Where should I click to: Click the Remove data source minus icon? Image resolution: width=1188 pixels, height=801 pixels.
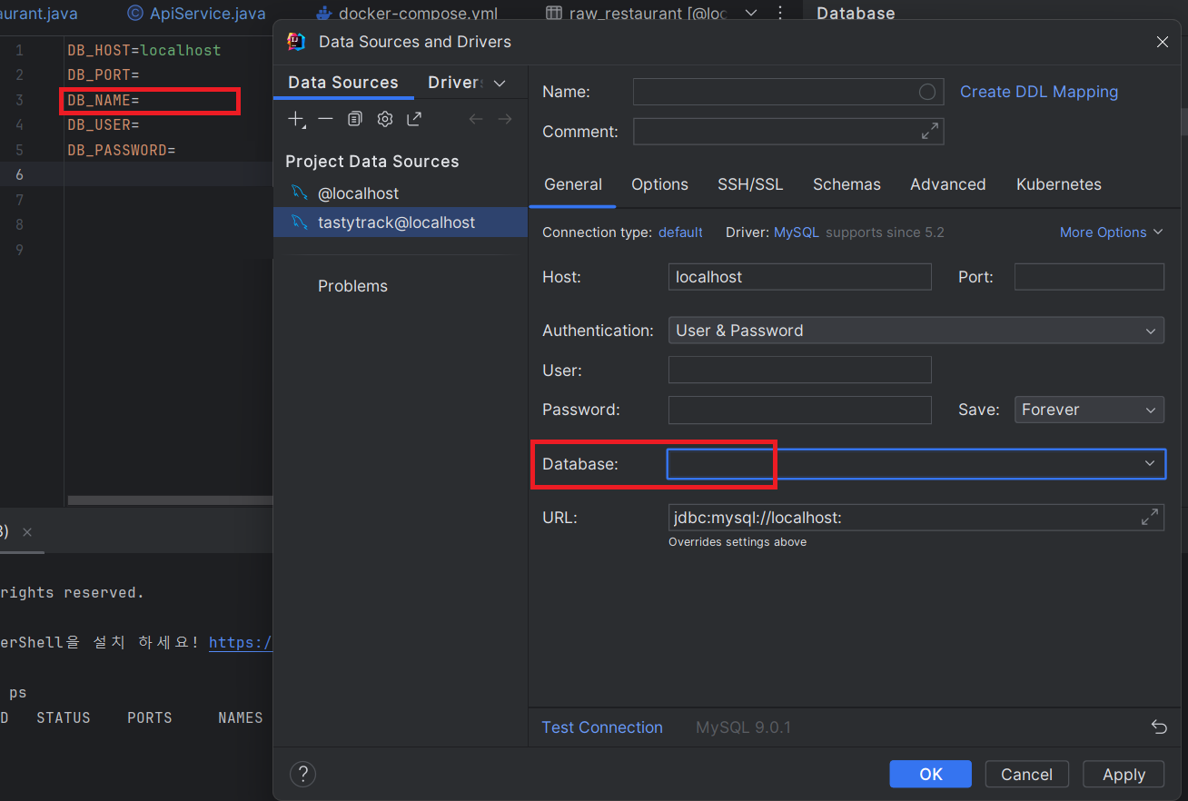click(325, 119)
